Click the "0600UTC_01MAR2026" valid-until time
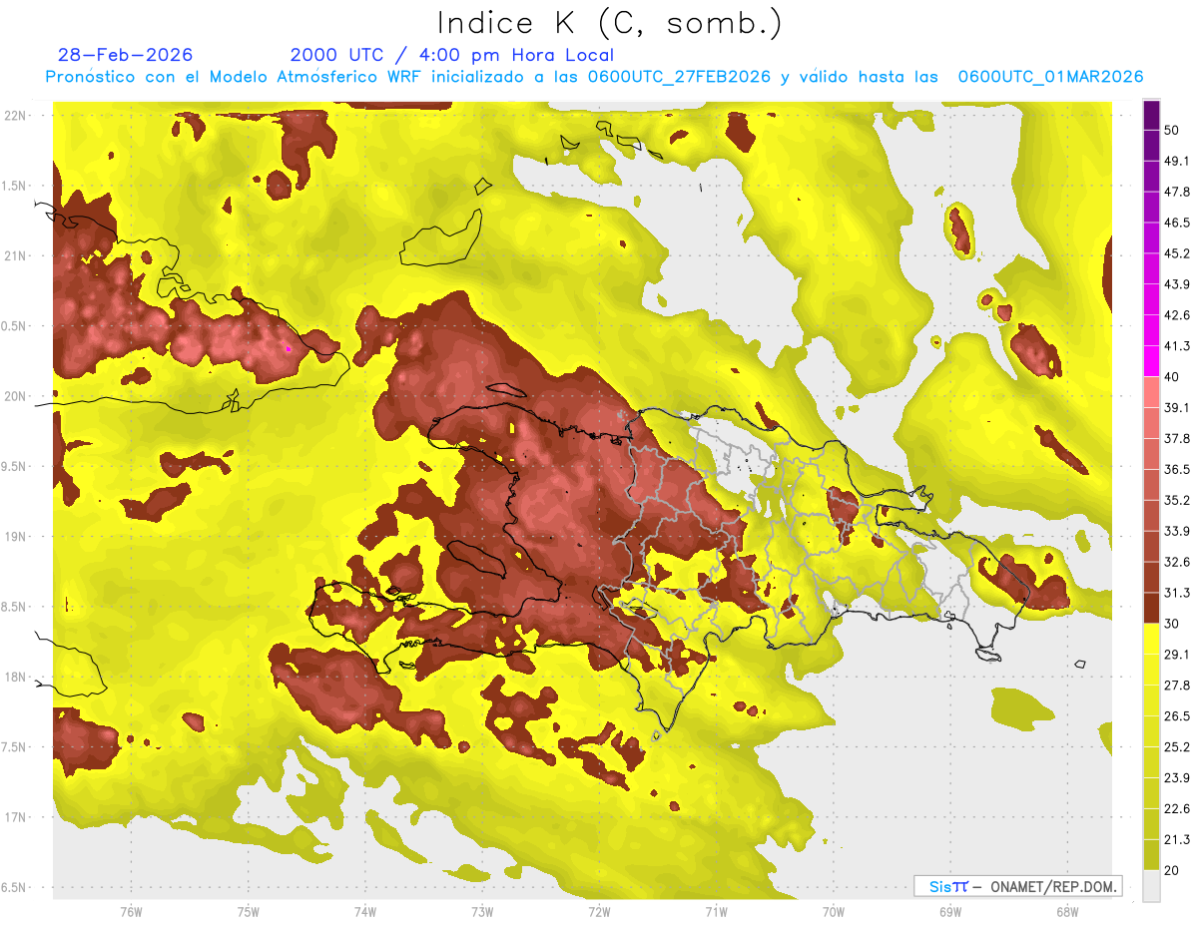Screen dimensions: 1198x925 [x=1051, y=77]
